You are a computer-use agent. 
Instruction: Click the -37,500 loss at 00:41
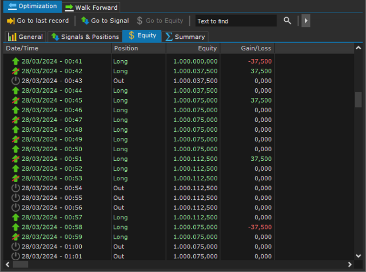click(260, 61)
